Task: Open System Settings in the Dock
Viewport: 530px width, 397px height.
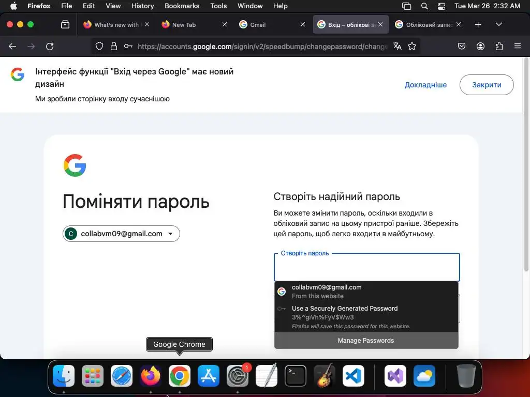Action: [237, 375]
